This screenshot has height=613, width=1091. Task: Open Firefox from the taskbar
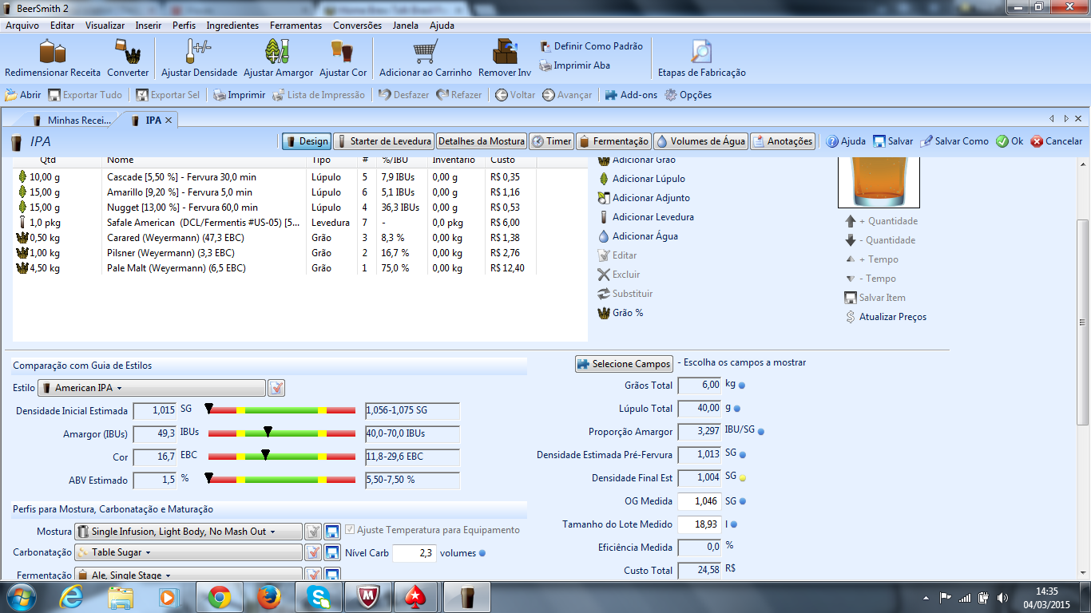[269, 597]
